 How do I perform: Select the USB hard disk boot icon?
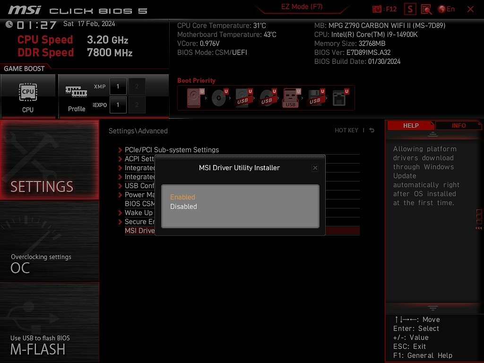click(x=244, y=98)
